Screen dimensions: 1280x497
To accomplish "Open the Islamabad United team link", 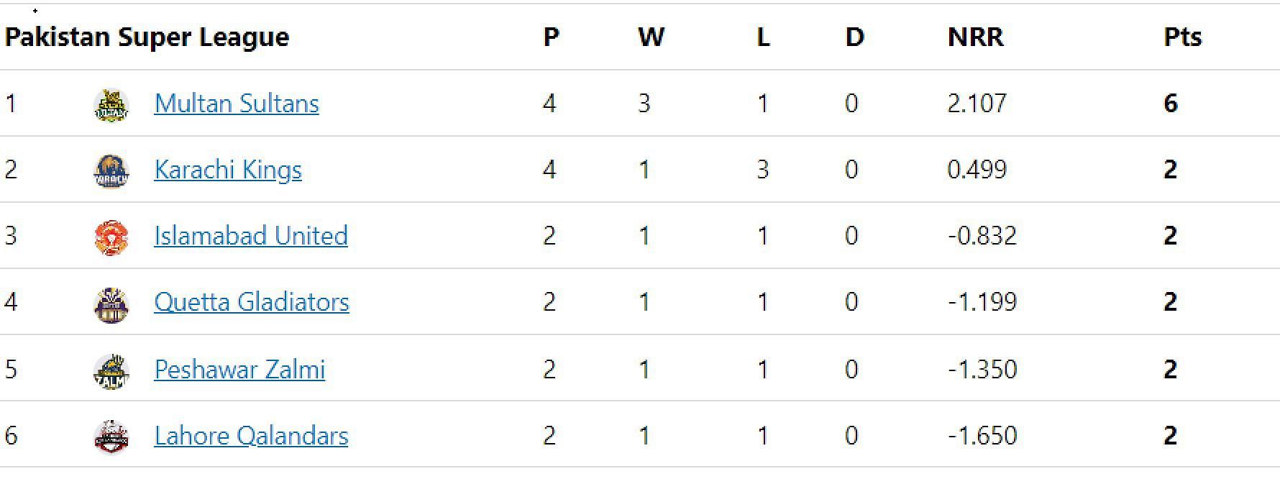I will coord(251,236).
